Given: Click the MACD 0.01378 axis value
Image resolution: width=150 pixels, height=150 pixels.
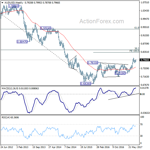Looking at the screenshot, I should click(144, 88).
